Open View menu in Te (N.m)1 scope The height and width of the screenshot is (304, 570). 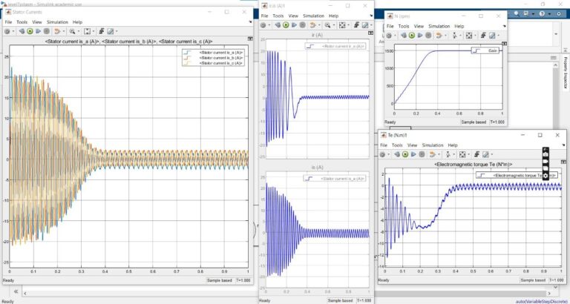click(412, 145)
